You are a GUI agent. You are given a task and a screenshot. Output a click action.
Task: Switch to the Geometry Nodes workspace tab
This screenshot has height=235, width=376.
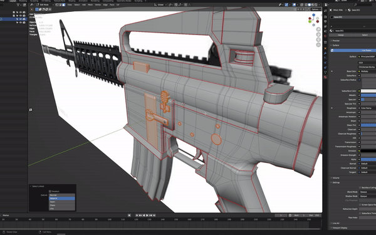tap(124, 1)
